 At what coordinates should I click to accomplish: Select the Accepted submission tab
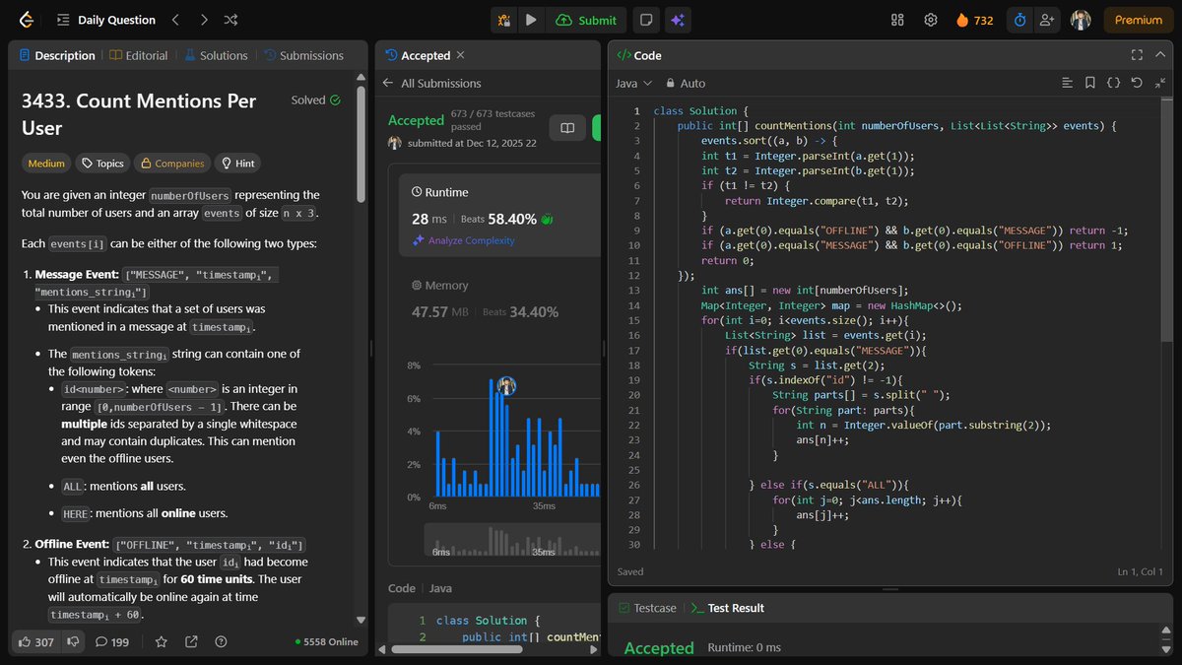tap(418, 55)
